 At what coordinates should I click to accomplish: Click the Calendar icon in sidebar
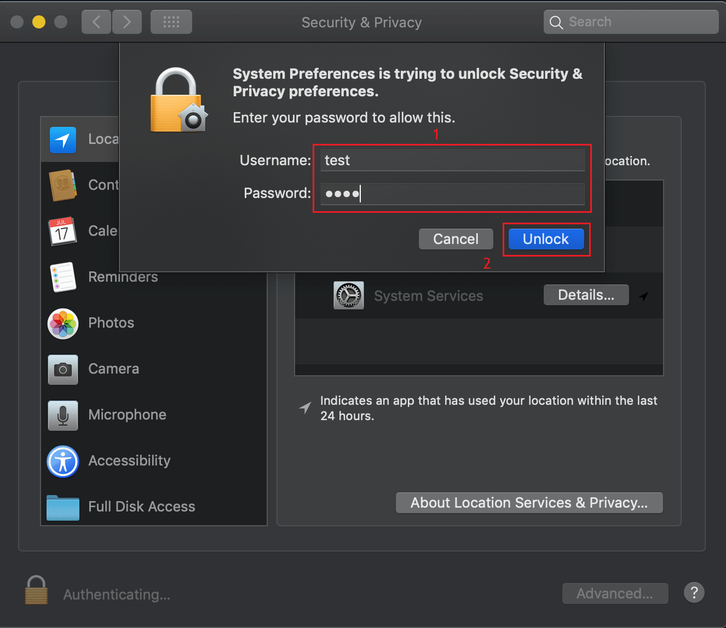(x=63, y=231)
